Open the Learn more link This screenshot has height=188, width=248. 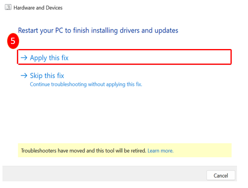pos(160,151)
